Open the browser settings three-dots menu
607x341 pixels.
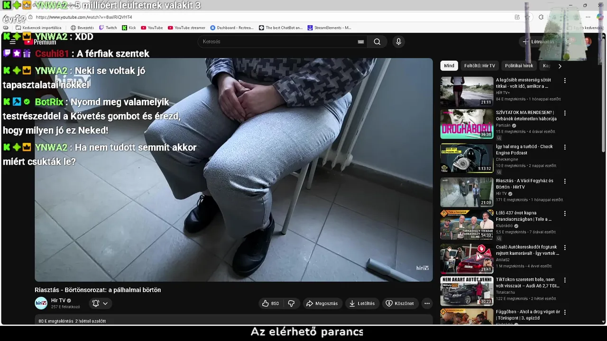pos(588,17)
